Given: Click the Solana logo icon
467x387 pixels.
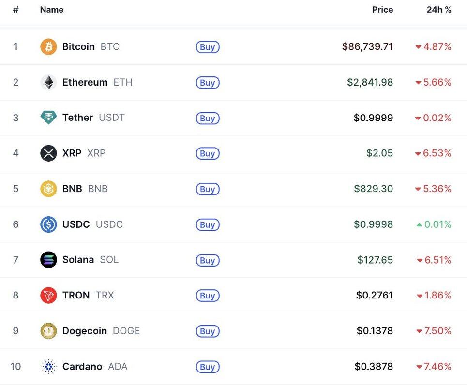Looking at the screenshot, I should click(48, 260).
